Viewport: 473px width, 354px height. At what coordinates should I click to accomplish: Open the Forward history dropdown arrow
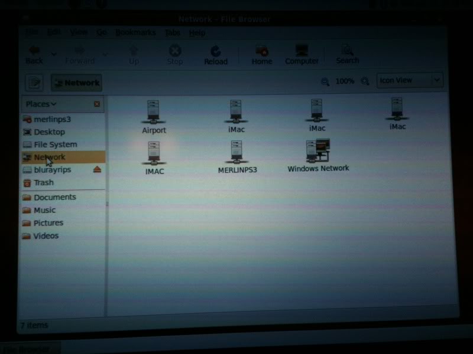[x=105, y=55]
